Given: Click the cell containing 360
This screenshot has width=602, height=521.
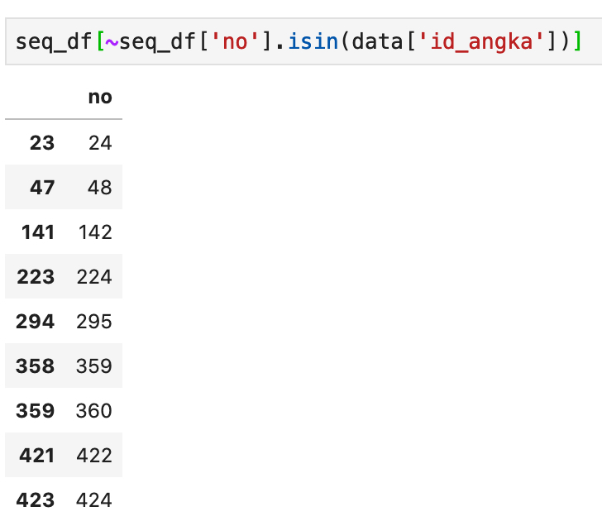Looking at the screenshot, I should coord(94,410).
